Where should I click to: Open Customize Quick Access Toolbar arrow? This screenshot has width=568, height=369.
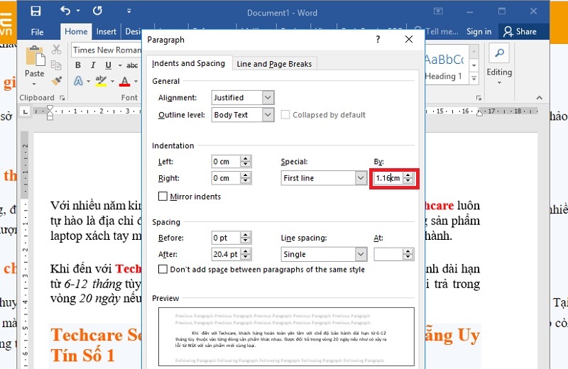[129, 11]
